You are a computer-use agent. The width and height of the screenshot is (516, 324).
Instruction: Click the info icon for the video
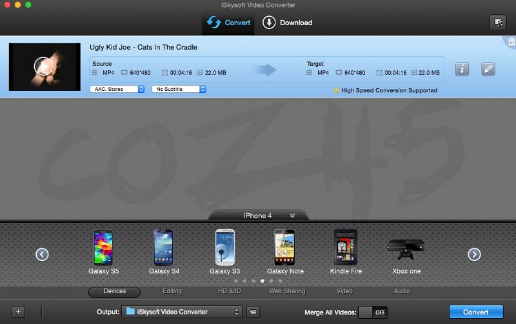pos(462,69)
